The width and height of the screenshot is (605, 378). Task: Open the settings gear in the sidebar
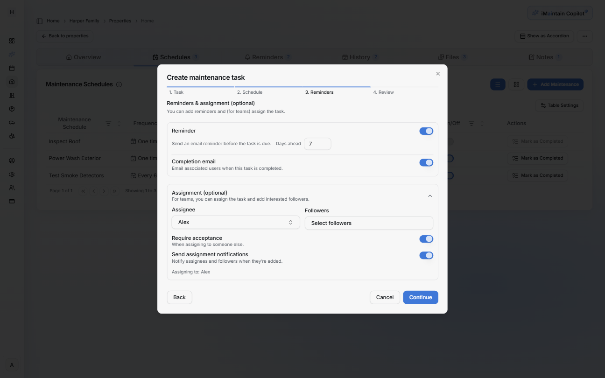pyautogui.click(x=12, y=174)
